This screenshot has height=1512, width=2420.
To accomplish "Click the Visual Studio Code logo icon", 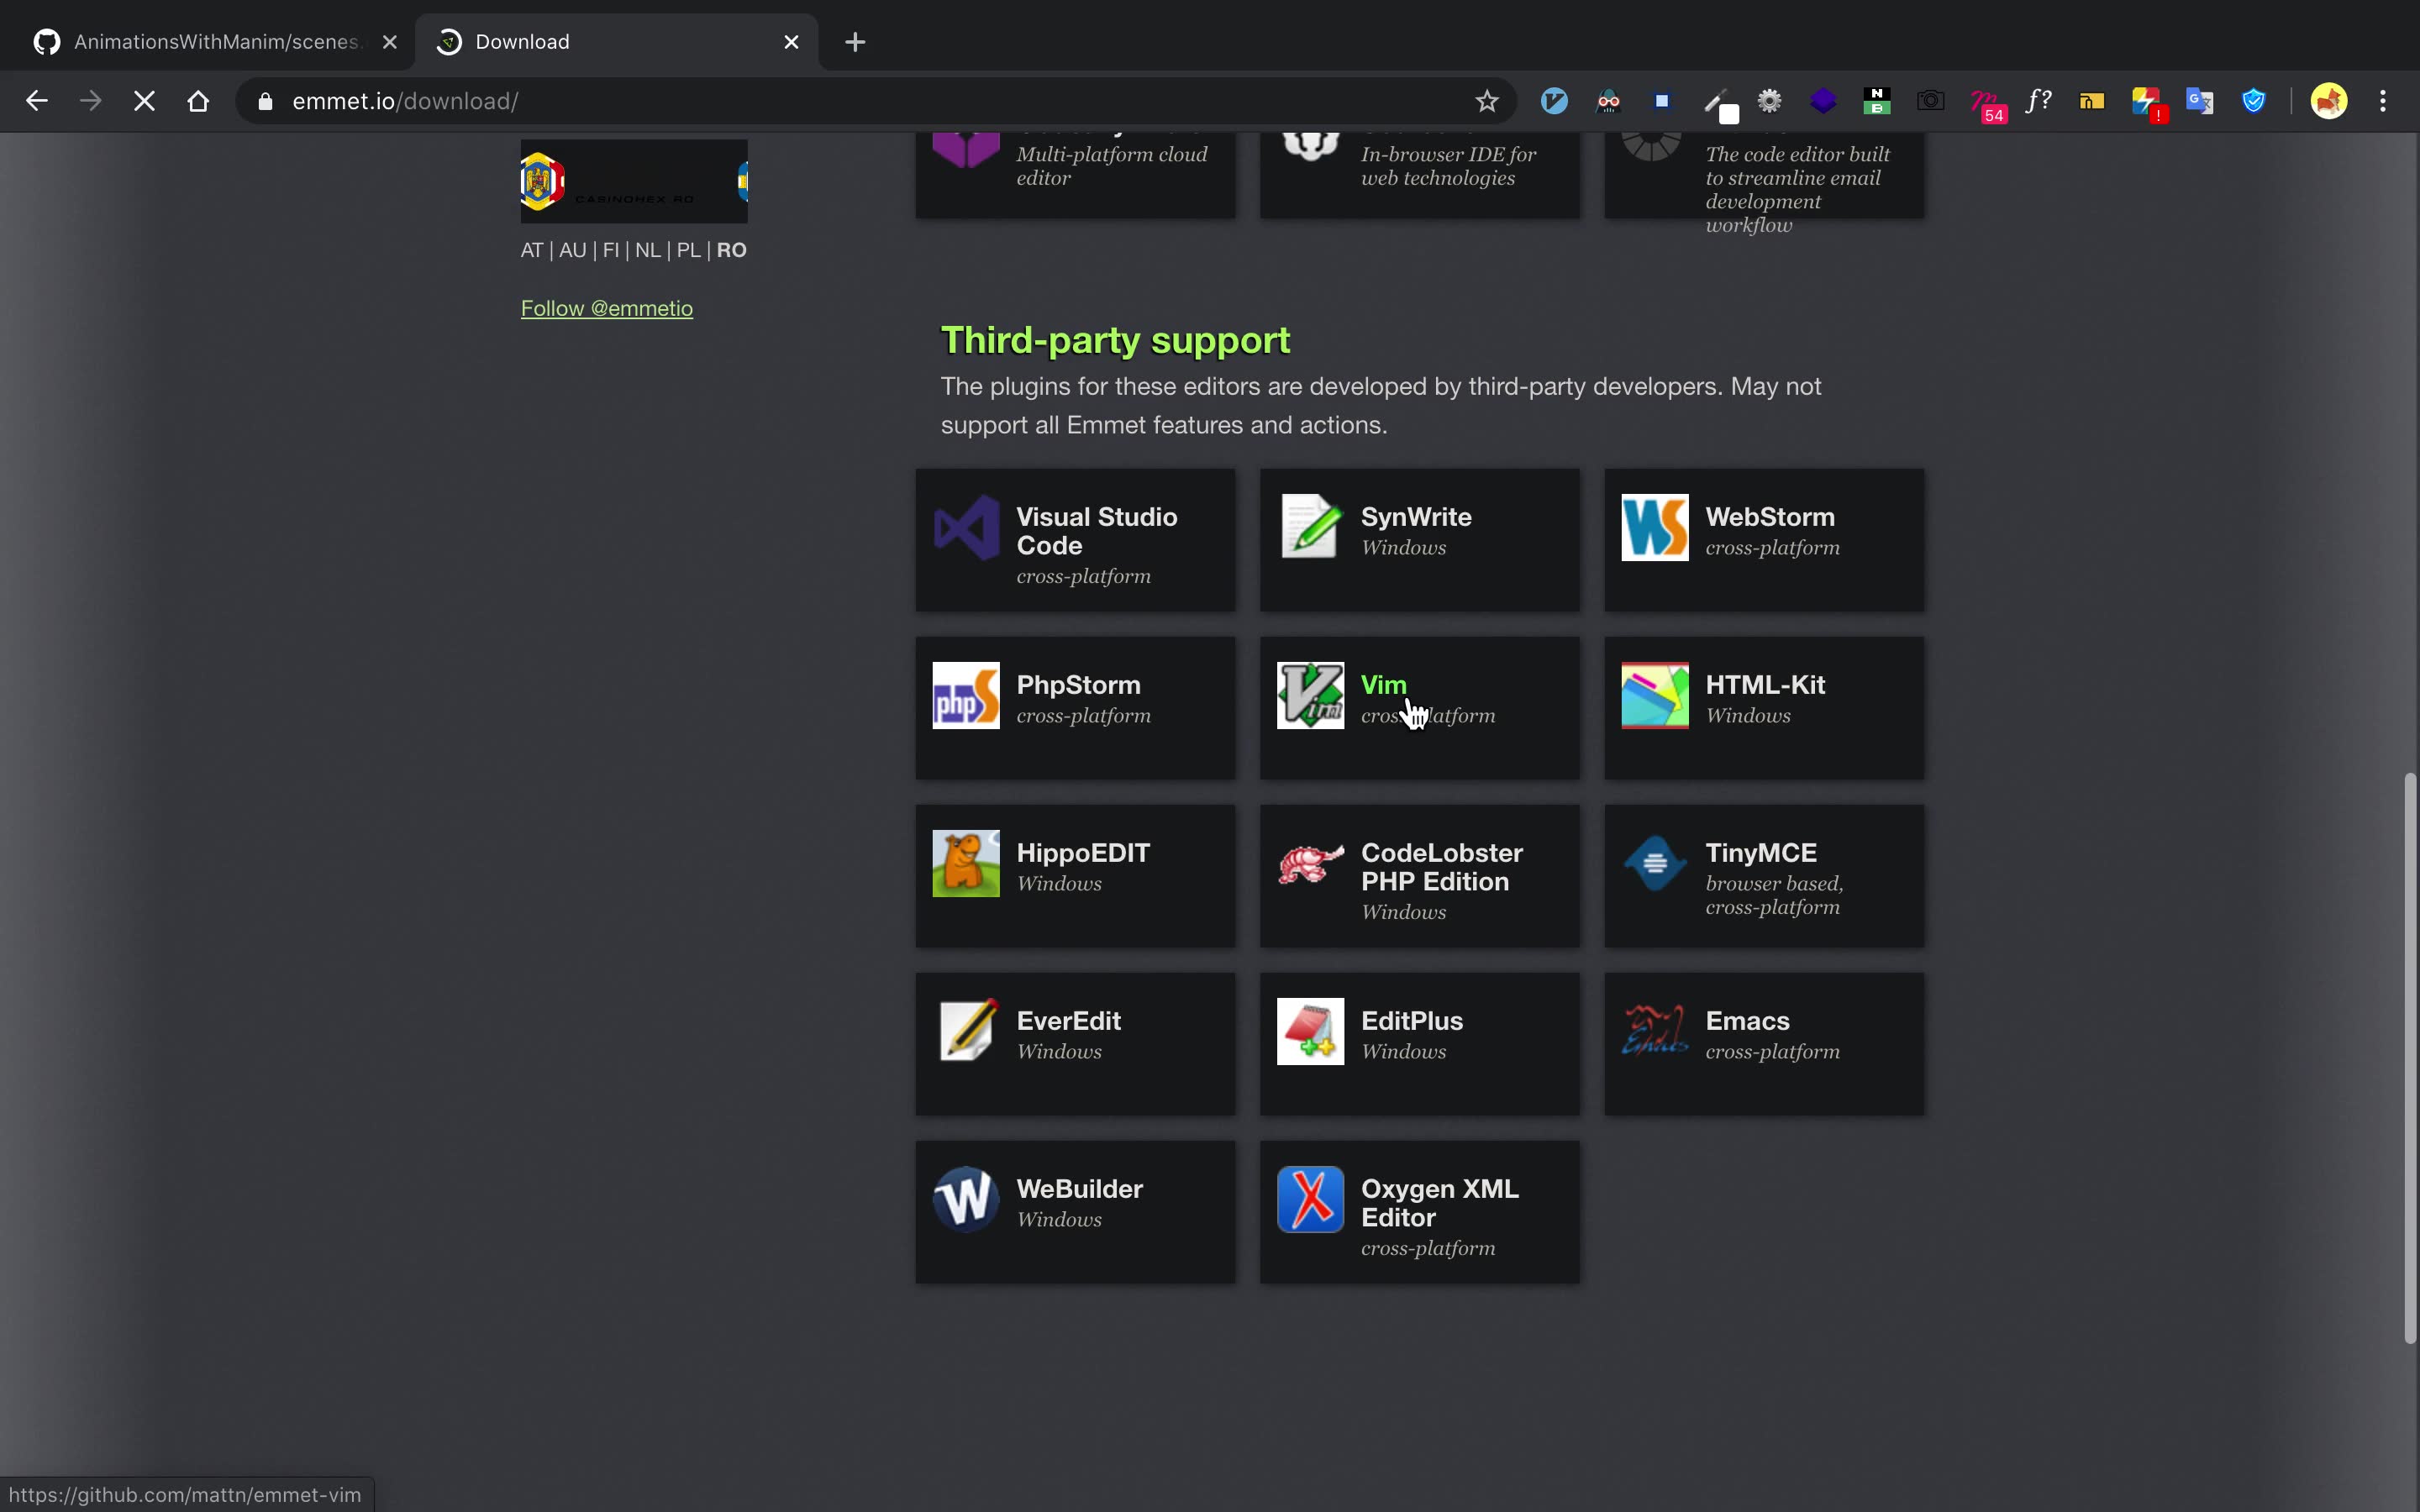I will tap(966, 527).
